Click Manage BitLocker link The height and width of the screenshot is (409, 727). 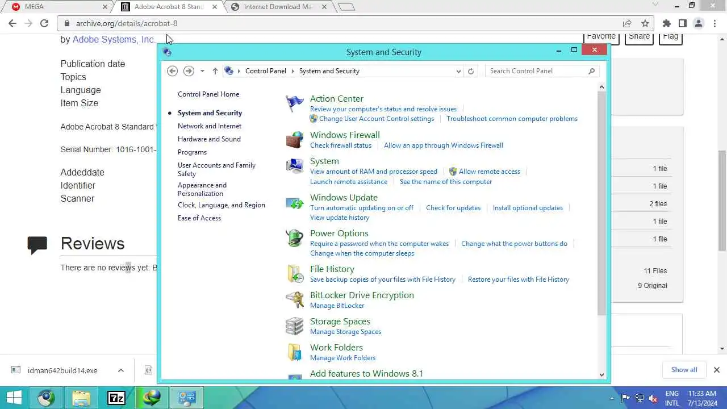click(337, 306)
